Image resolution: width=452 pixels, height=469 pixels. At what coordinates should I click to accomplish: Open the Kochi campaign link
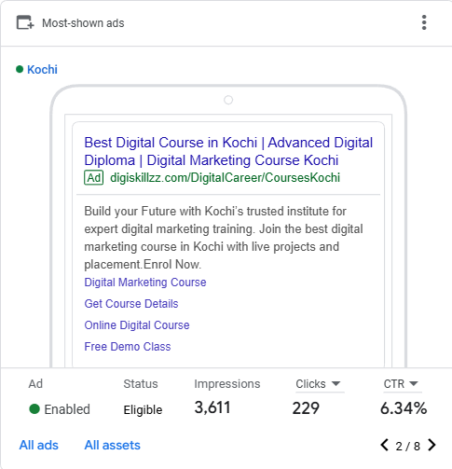tap(42, 69)
